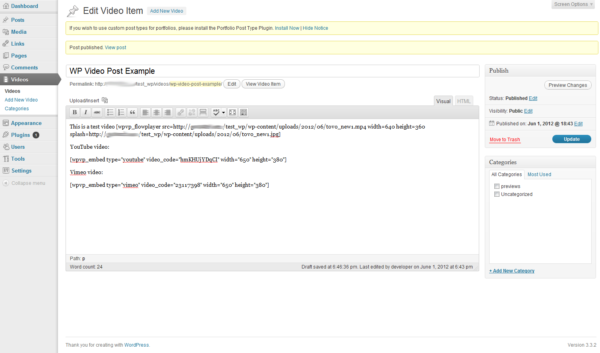This screenshot has width=600, height=353.
Task: Click the Users icon in sidebar
Action: [6, 147]
